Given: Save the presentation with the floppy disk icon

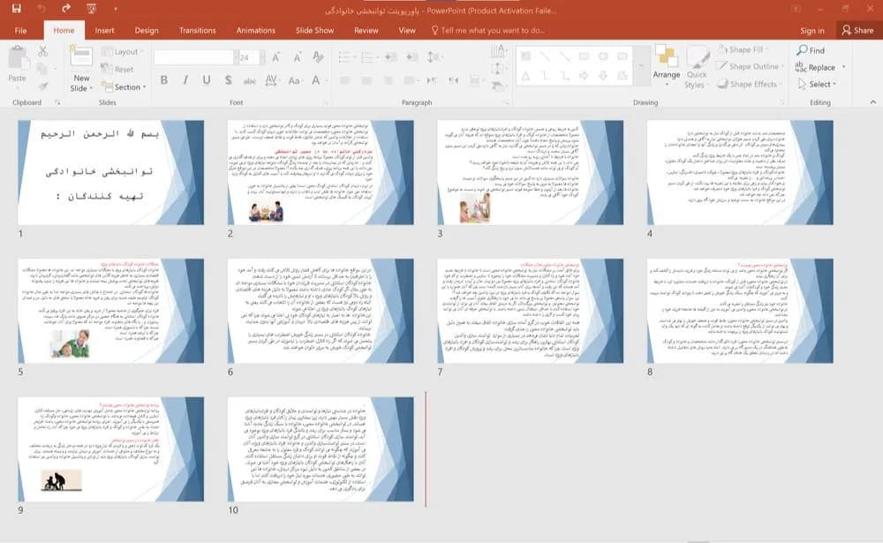Looking at the screenshot, I should tap(16, 9).
